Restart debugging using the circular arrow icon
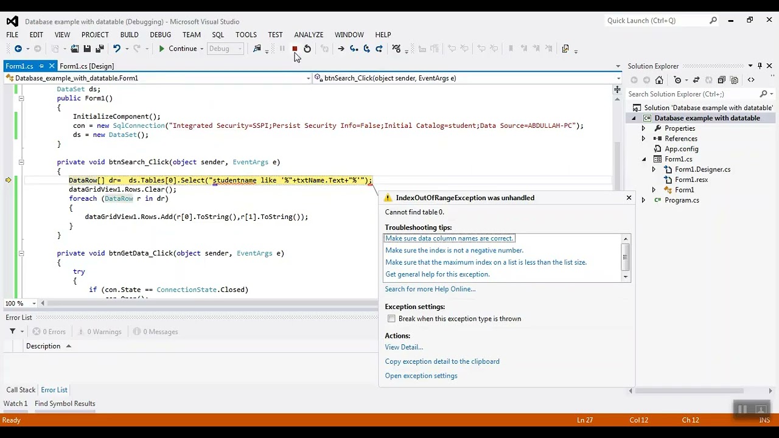This screenshot has width=779, height=438. tap(307, 49)
